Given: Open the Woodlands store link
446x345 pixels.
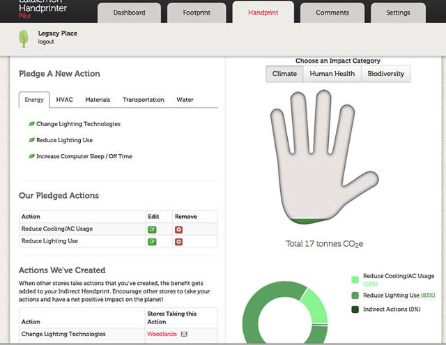Looking at the screenshot, I should click(x=162, y=334).
